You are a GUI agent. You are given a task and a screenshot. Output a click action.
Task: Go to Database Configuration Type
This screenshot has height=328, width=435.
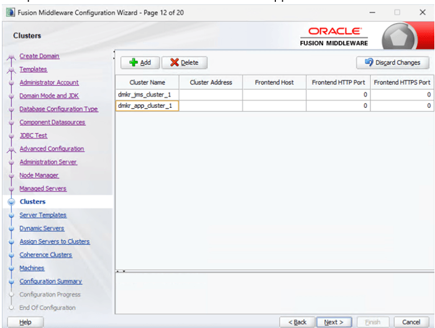(x=58, y=109)
